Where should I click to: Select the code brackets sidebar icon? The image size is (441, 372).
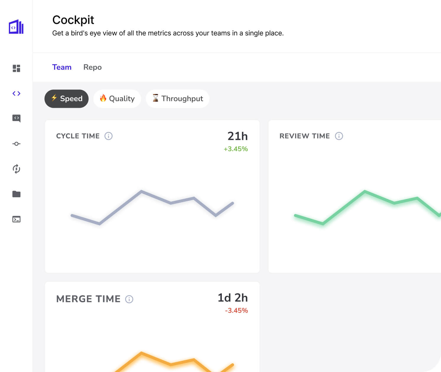point(16,93)
